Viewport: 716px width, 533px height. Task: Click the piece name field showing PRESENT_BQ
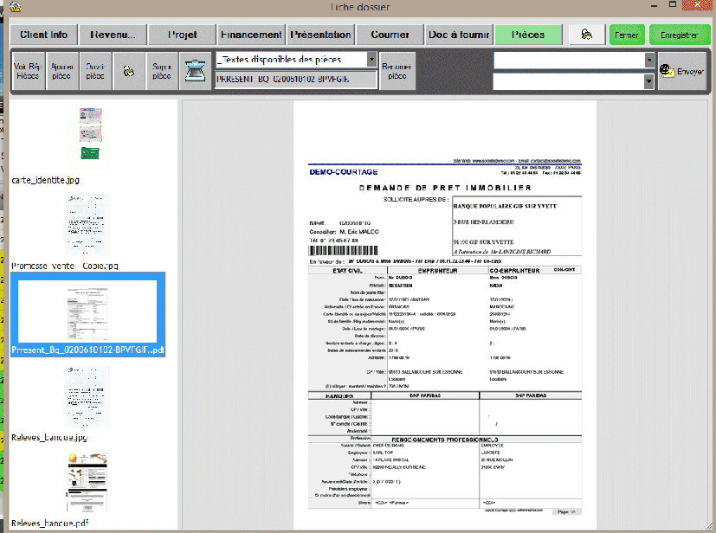(296, 80)
